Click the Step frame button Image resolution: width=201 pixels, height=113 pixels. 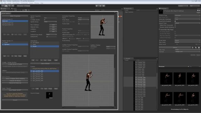pyautogui.click(x=104, y=6)
